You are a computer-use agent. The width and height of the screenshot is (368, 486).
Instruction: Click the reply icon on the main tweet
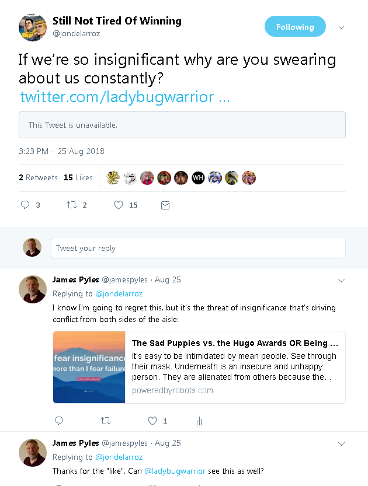25,205
